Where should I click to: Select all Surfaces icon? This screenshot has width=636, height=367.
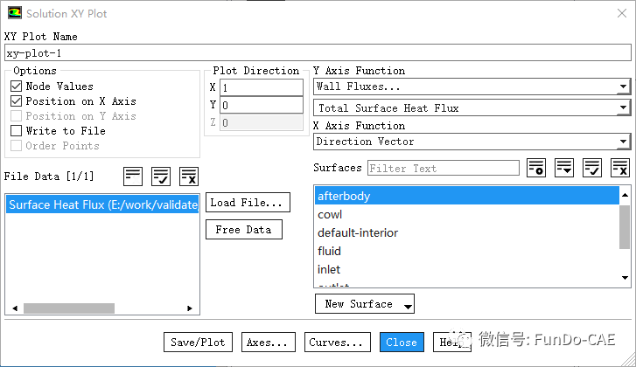coord(592,168)
